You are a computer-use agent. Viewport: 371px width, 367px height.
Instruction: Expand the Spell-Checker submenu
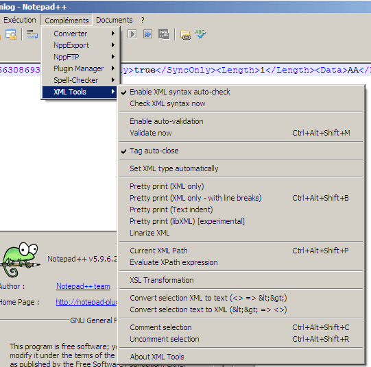[x=80, y=80]
